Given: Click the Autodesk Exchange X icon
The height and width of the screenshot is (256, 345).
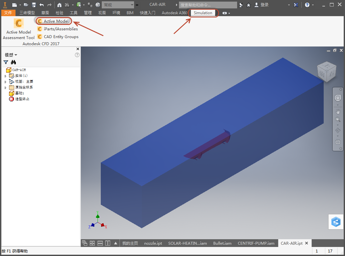Looking at the screenshot, I should (x=296, y=5).
